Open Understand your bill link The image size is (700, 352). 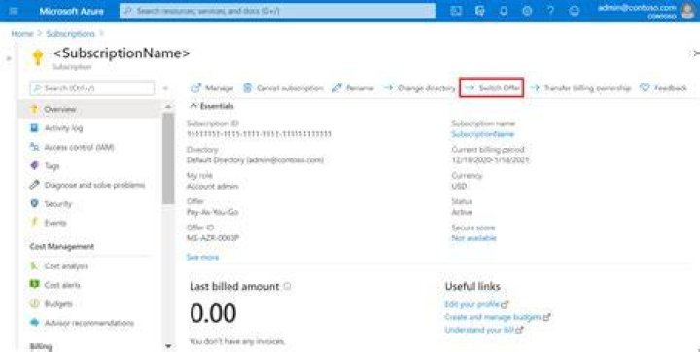point(483,330)
